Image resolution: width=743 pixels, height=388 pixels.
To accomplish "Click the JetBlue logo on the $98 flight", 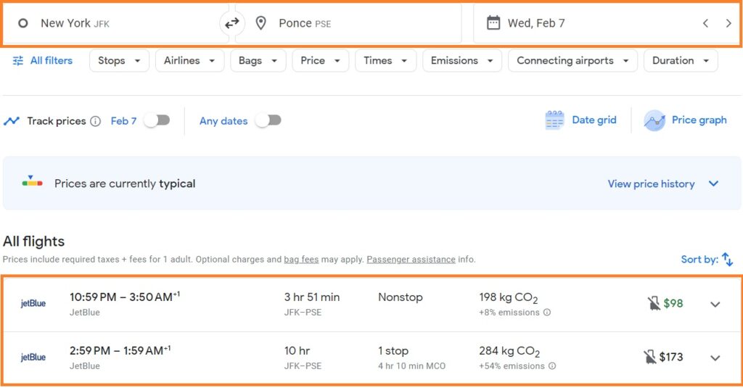I will [x=33, y=304].
